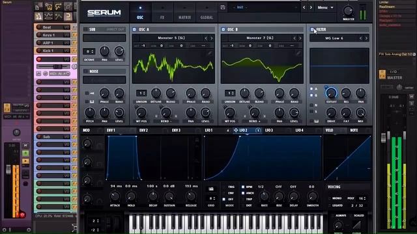Click the LFO RATE knob
The height and width of the screenshot is (234, 417).
(x=264, y=196)
